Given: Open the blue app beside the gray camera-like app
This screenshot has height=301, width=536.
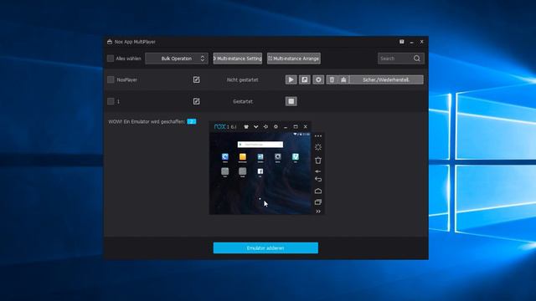Looking at the screenshot, I should coord(260,156).
